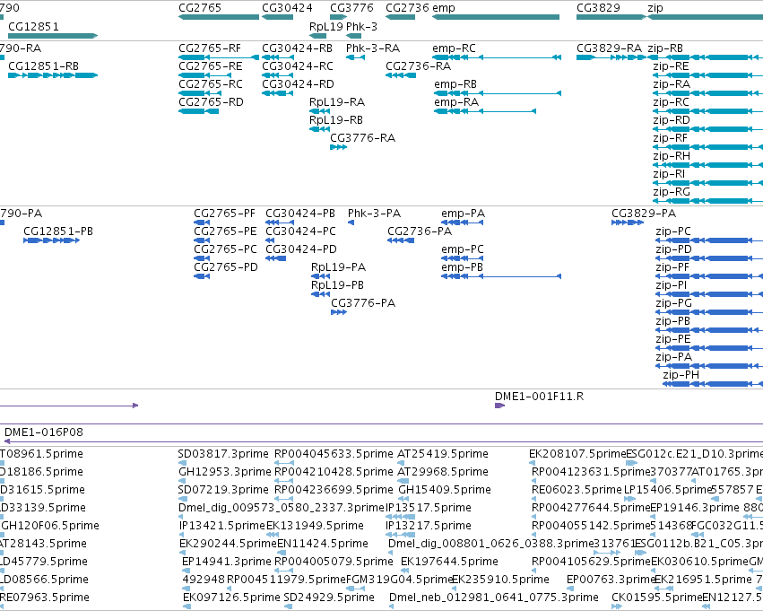Viewport: 763px width, 611px height.
Task: Click the GH12953.3prime EST
Action: (225, 472)
